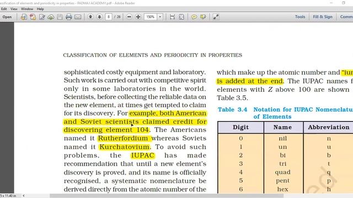This screenshot has height=198, width=353.
Task: Select the highlight text tool icon
Action: point(203,17)
